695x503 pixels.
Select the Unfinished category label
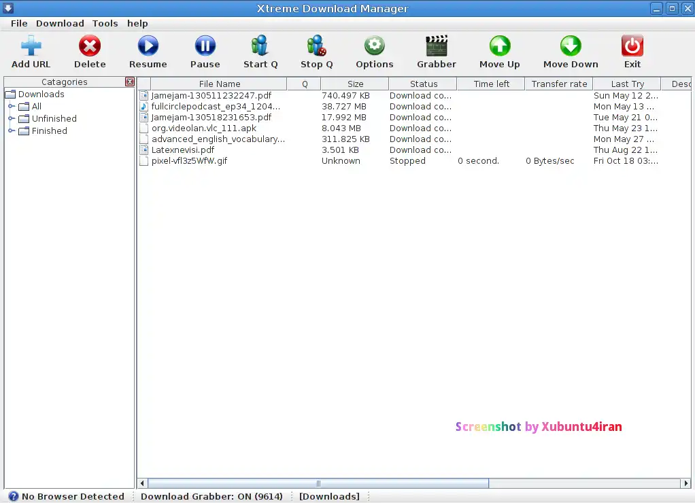[54, 118]
